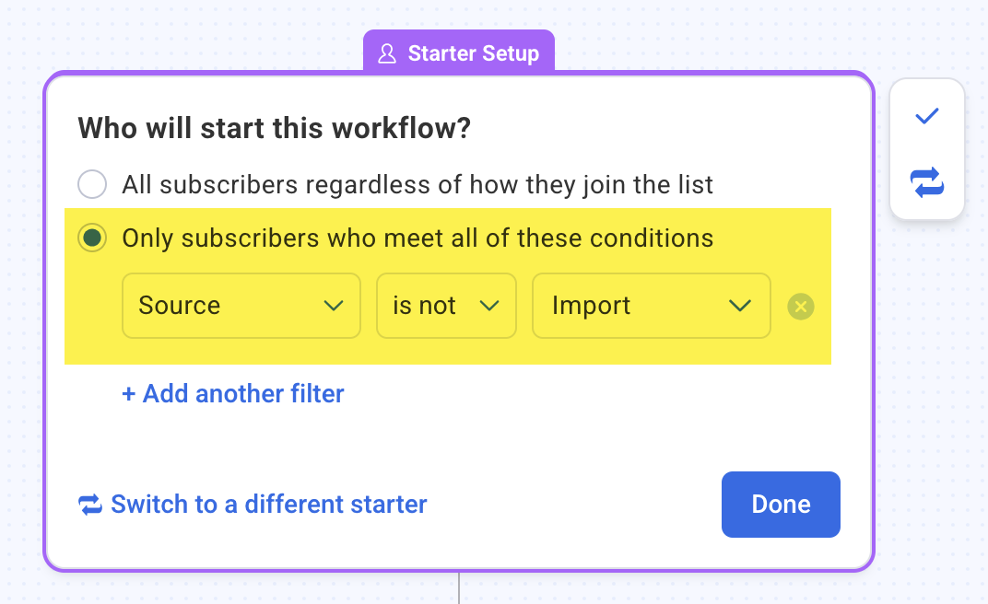Image resolution: width=988 pixels, height=604 pixels.
Task: Click the person icon on the Starter Setup badge
Action: pyautogui.click(x=388, y=53)
